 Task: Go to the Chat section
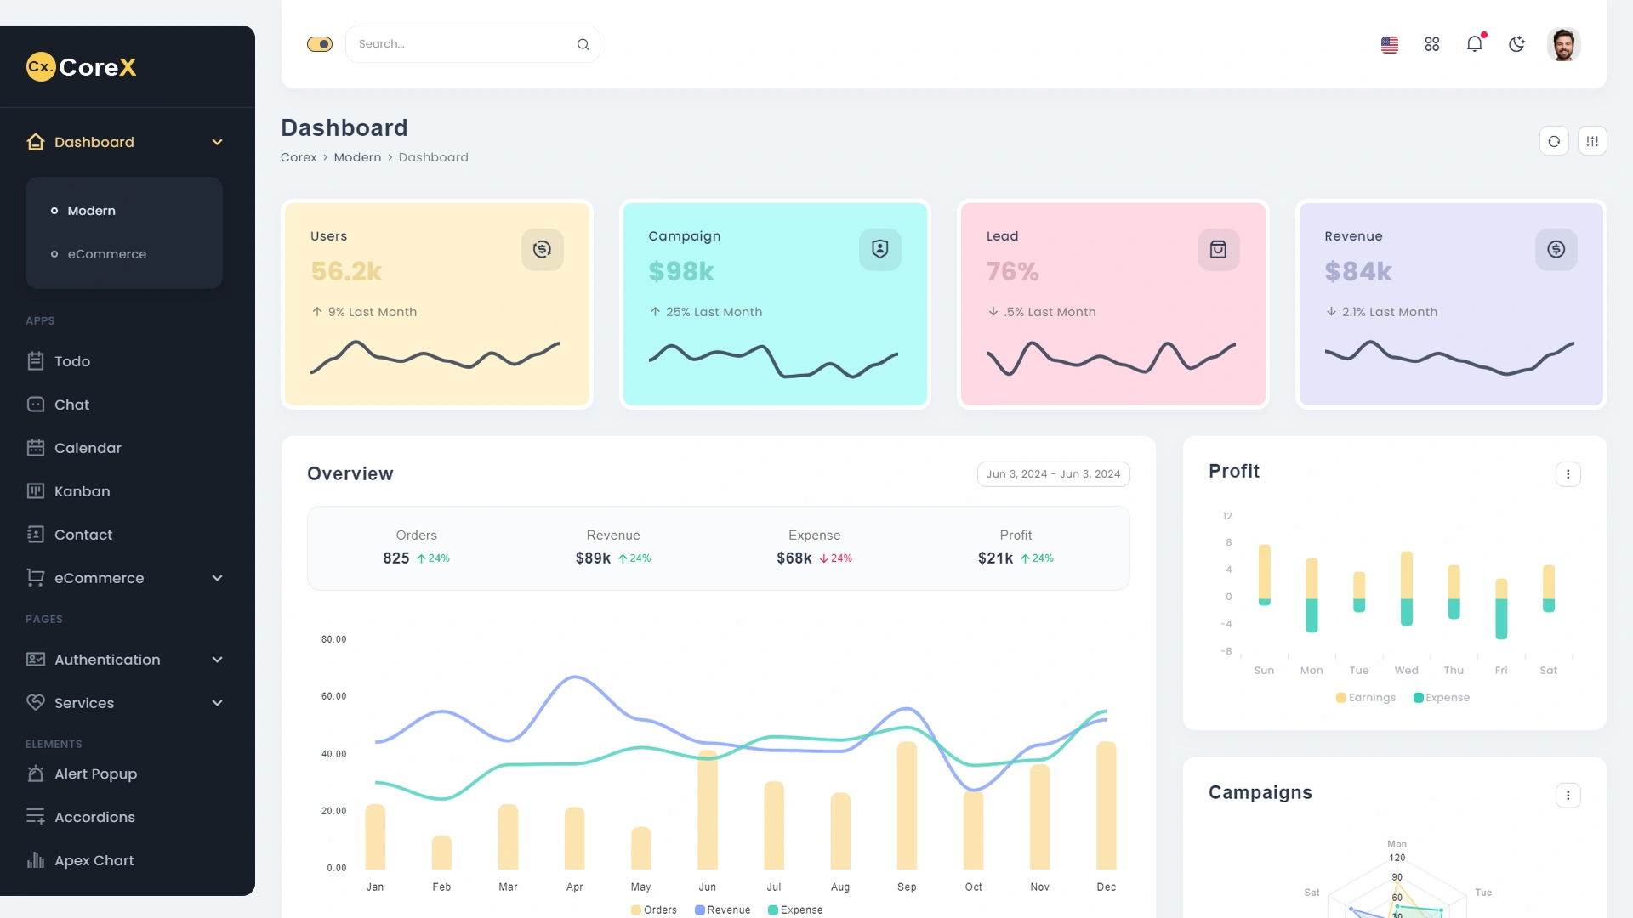71,404
